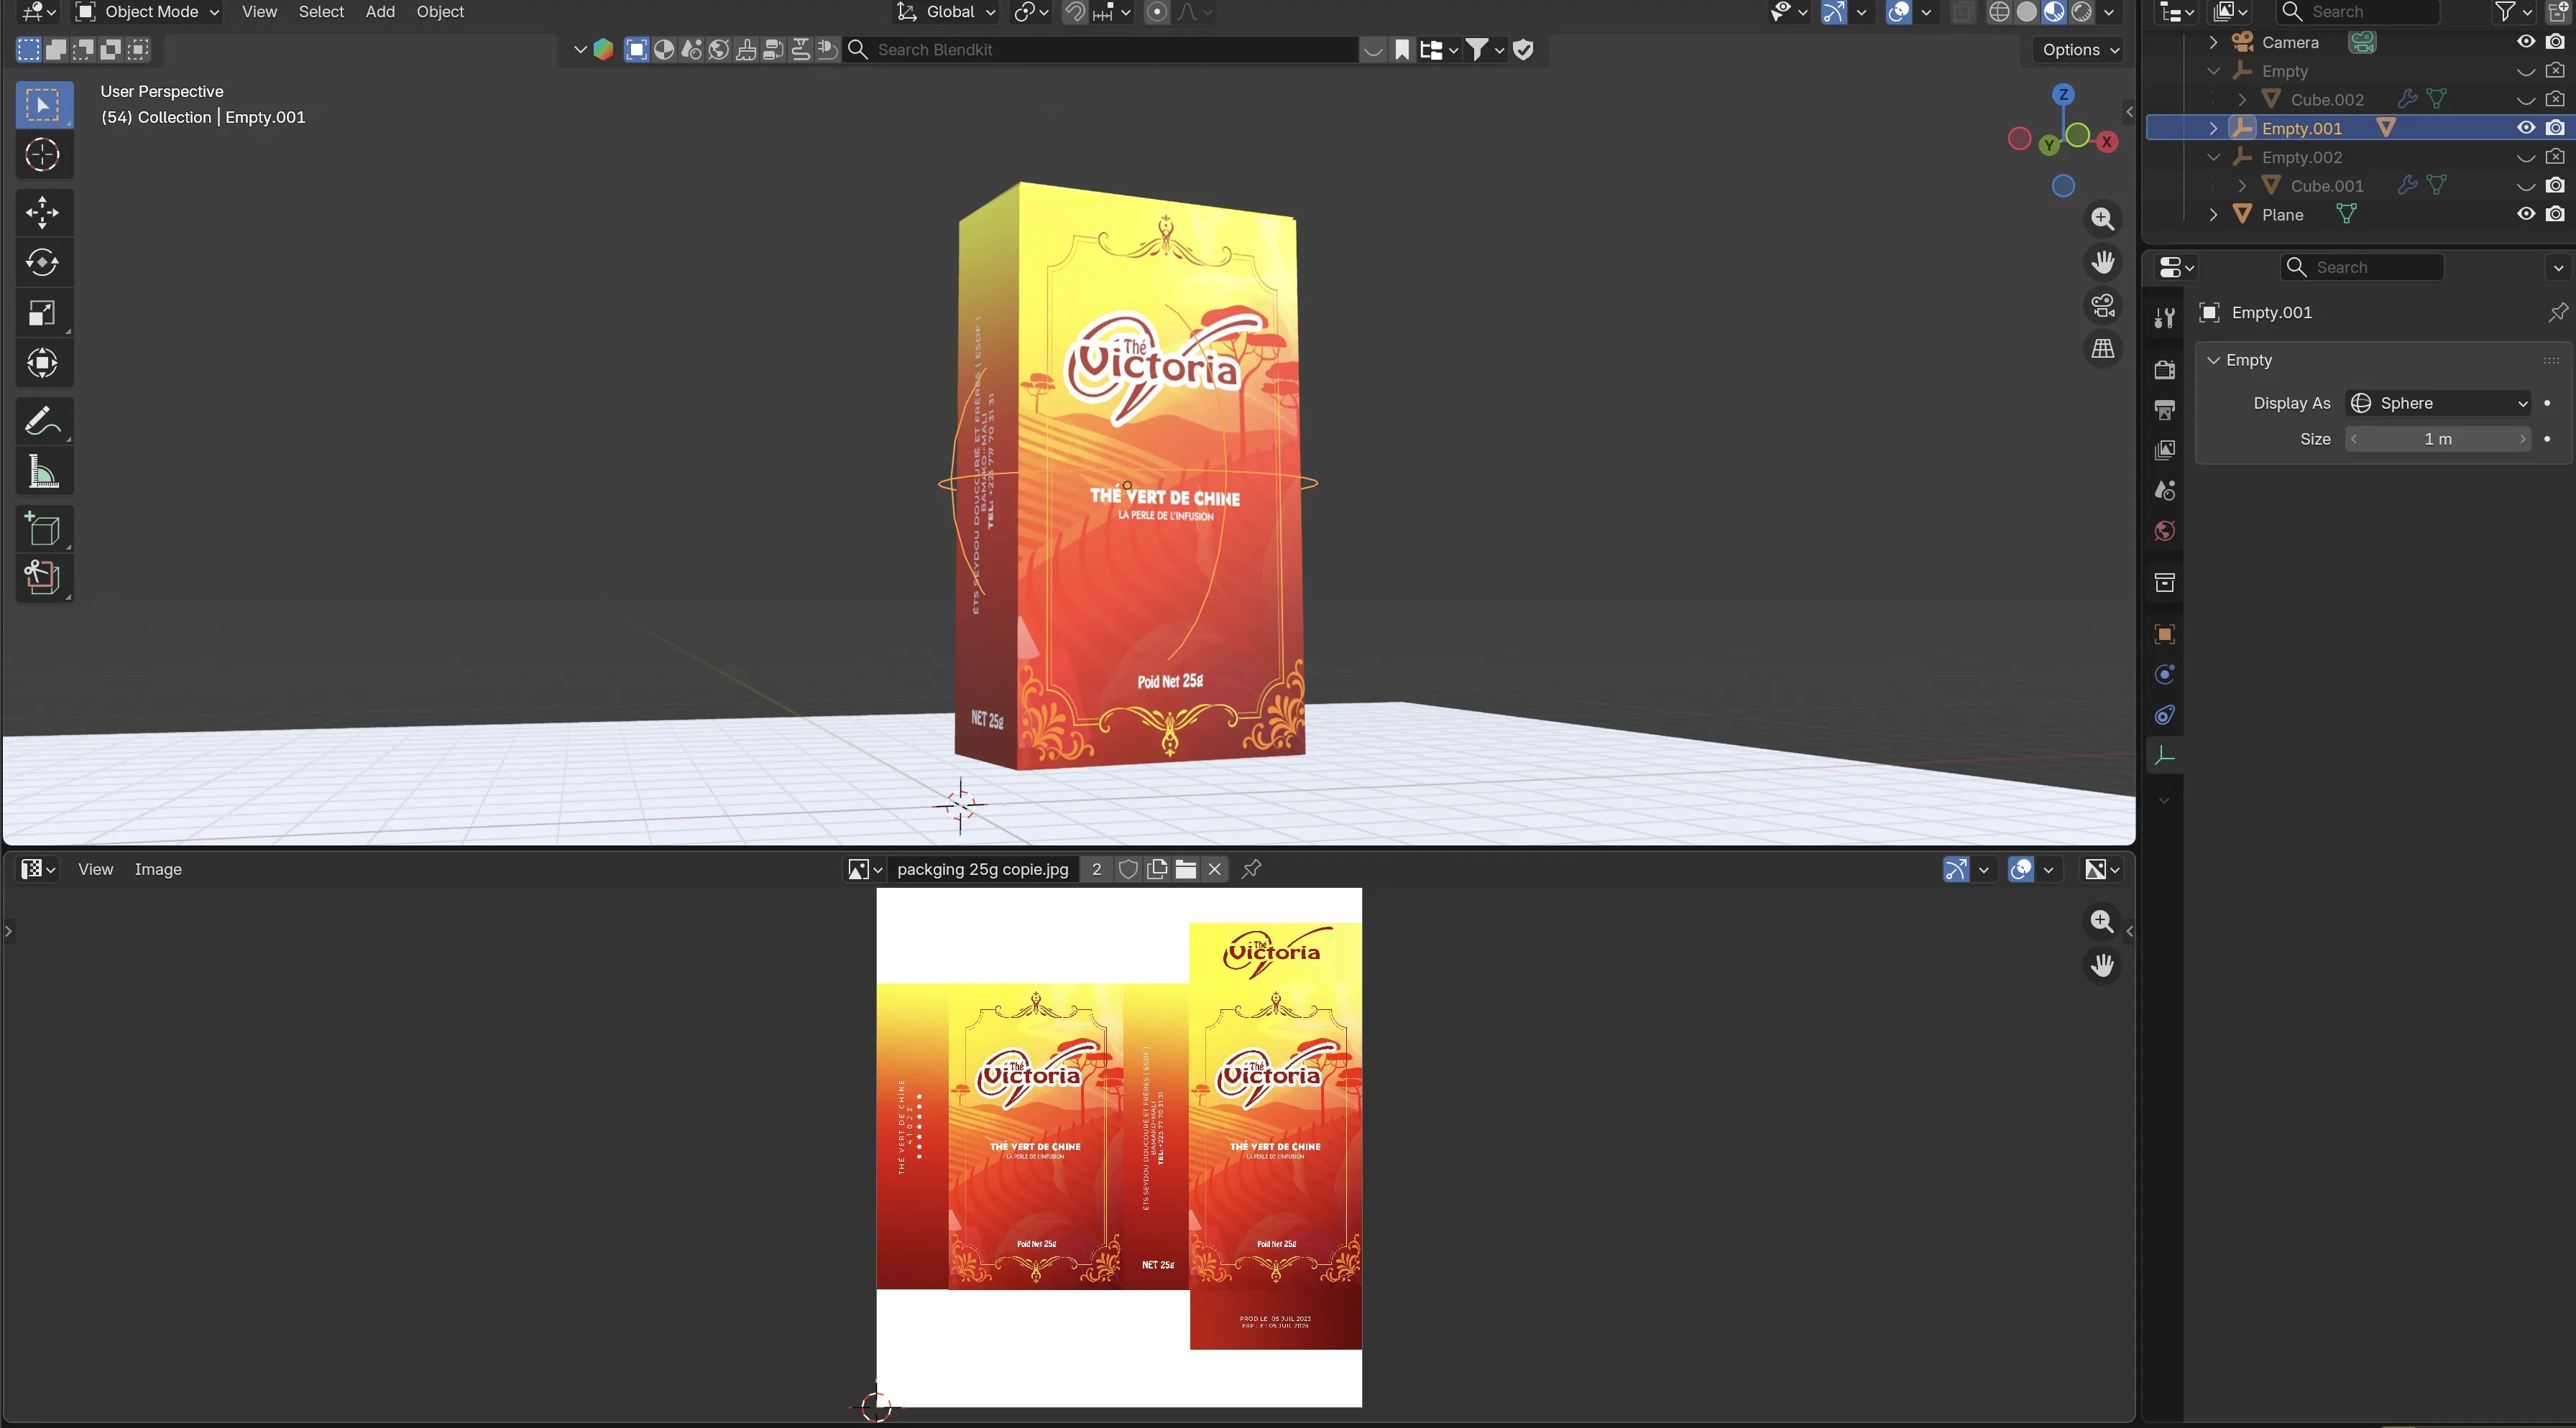Open the Object properties tab

click(x=2165, y=634)
